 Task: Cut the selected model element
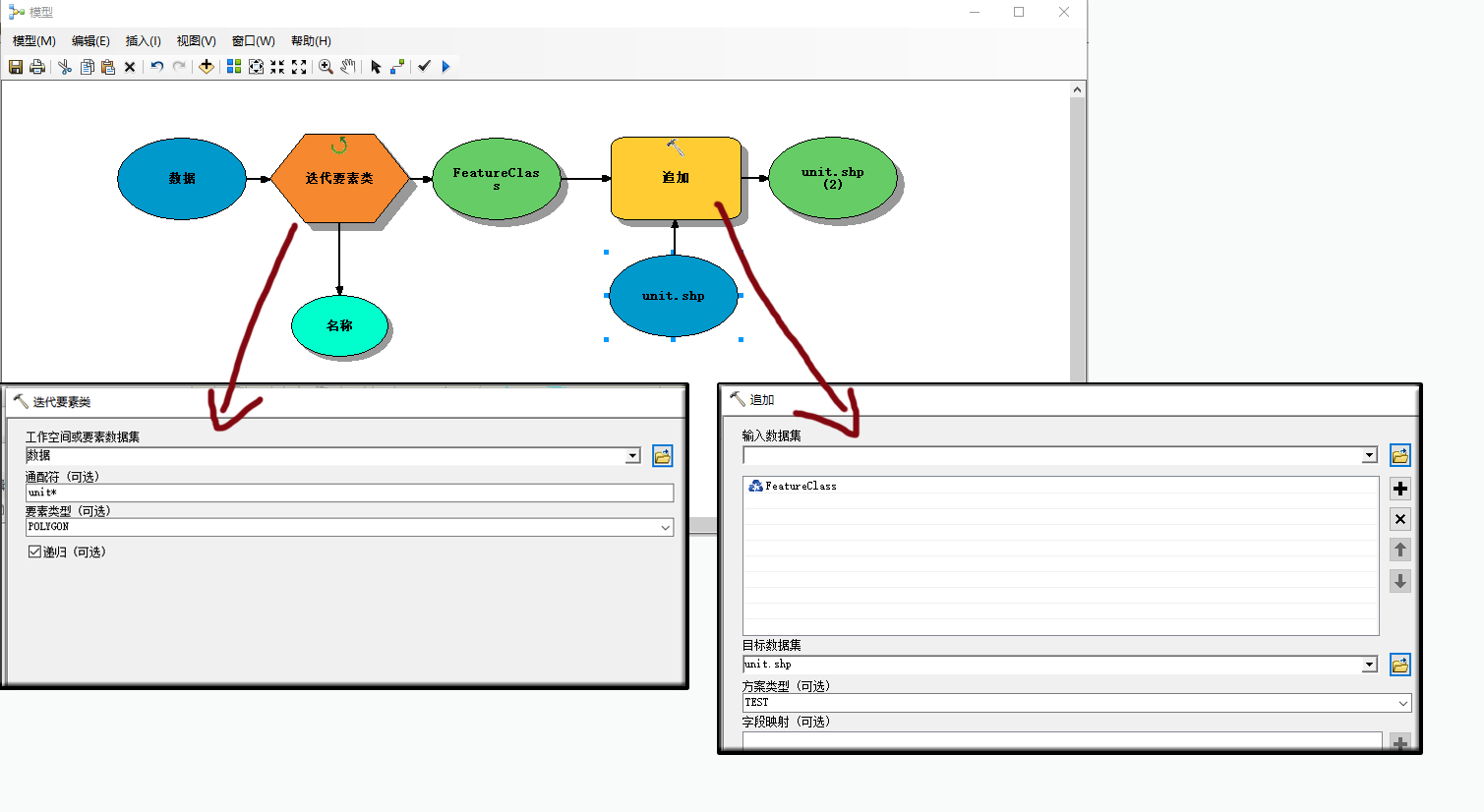tap(65, 67)
